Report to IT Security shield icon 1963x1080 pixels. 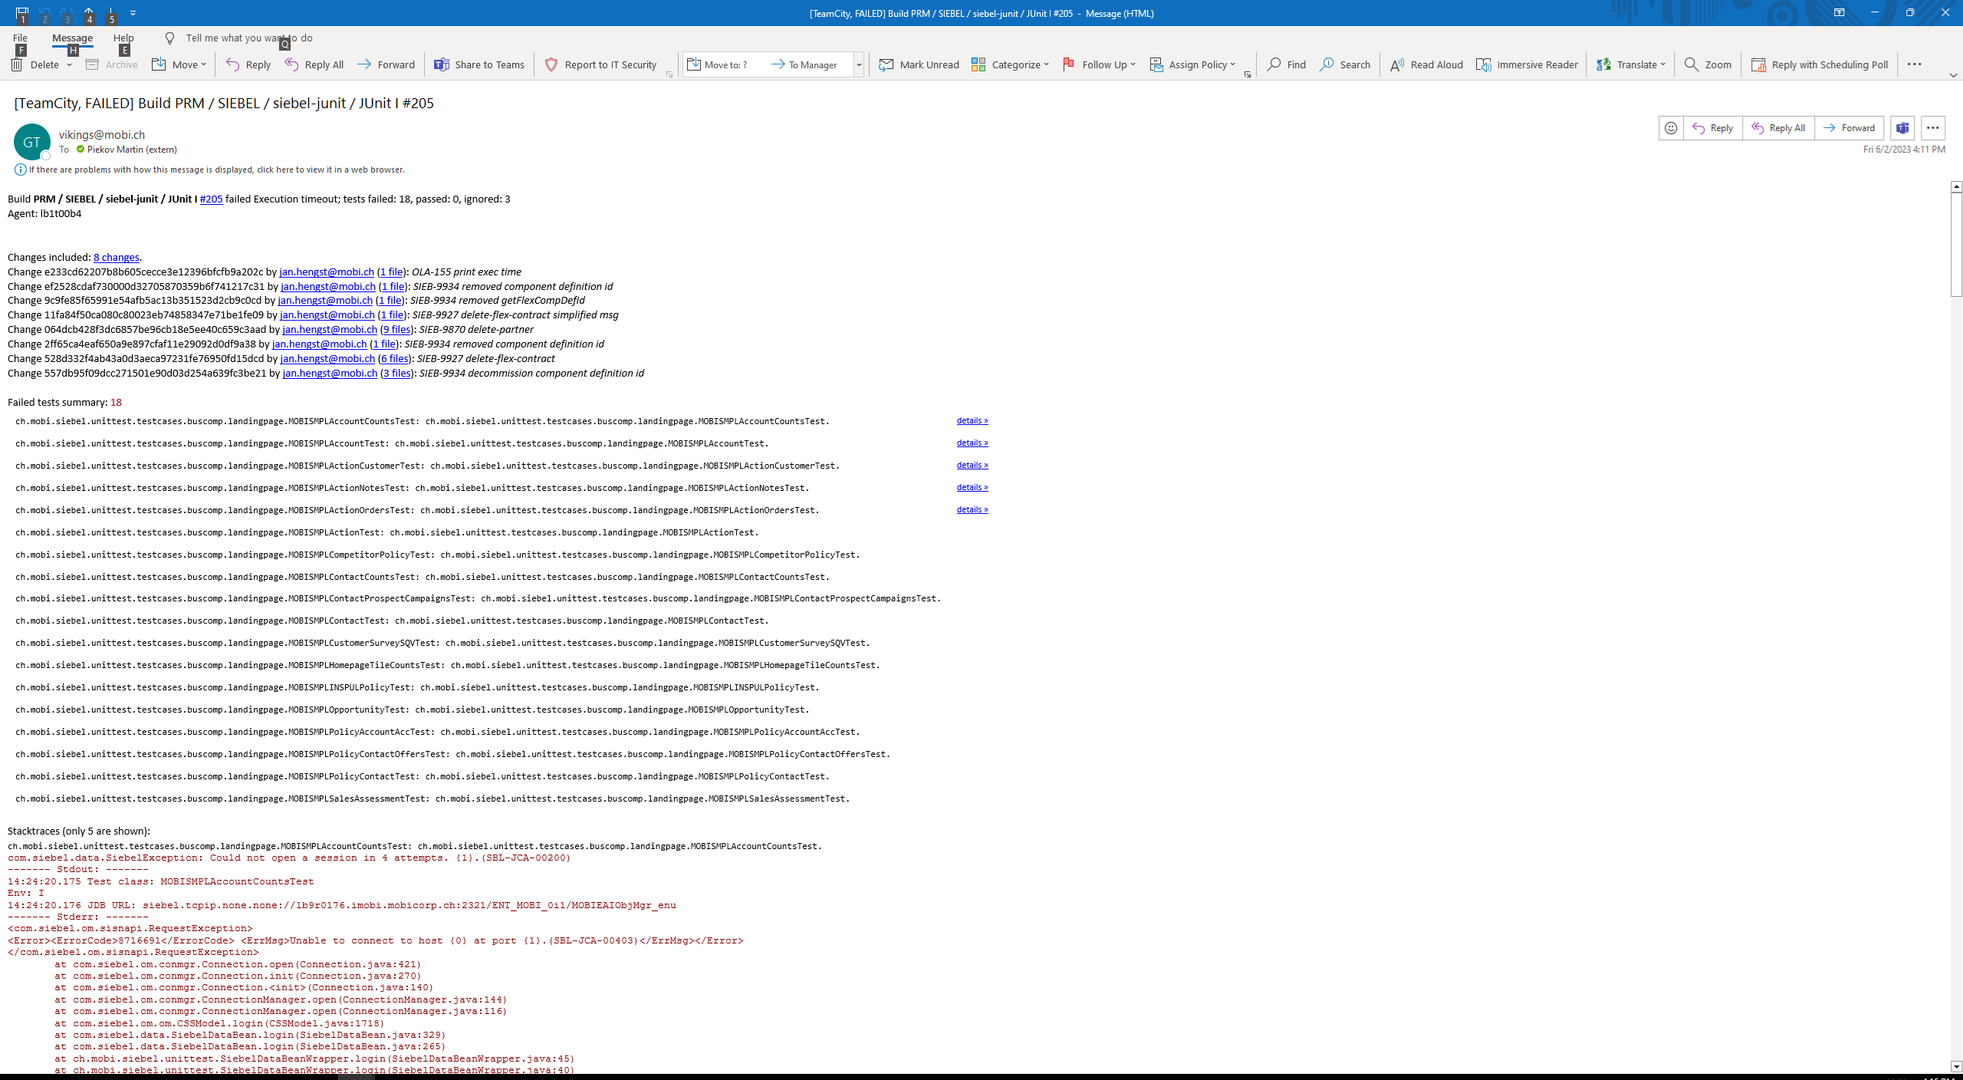pyautogui.click(x=551, y=64)
